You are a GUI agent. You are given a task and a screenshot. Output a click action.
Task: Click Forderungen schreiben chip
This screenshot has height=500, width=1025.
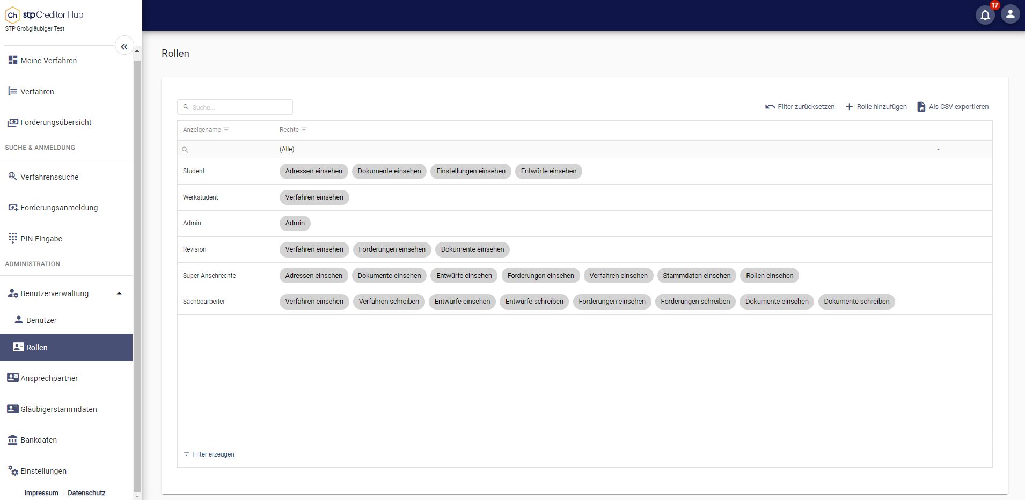tap(695, 302)
